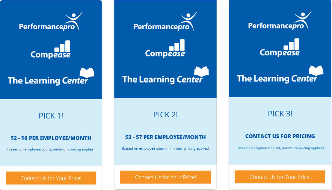Click the Contact Us For Pricing text
The image size is (332, 190).
click(280, 136)
